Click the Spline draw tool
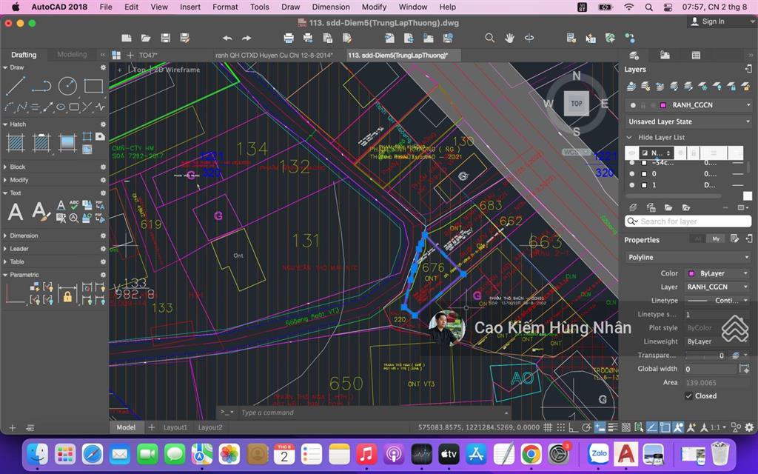Screen dimensions: 758x474 (22, 107)
